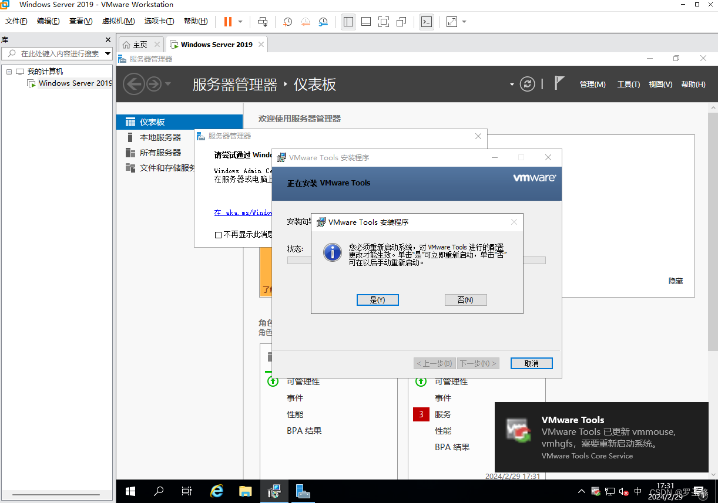
Task: Open Server Manager 管理(M) menu
Action: click(592, 85)
